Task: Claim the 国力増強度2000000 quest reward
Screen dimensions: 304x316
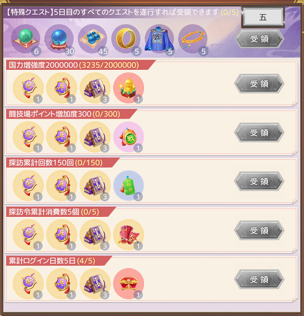Action: click(259, 84)
